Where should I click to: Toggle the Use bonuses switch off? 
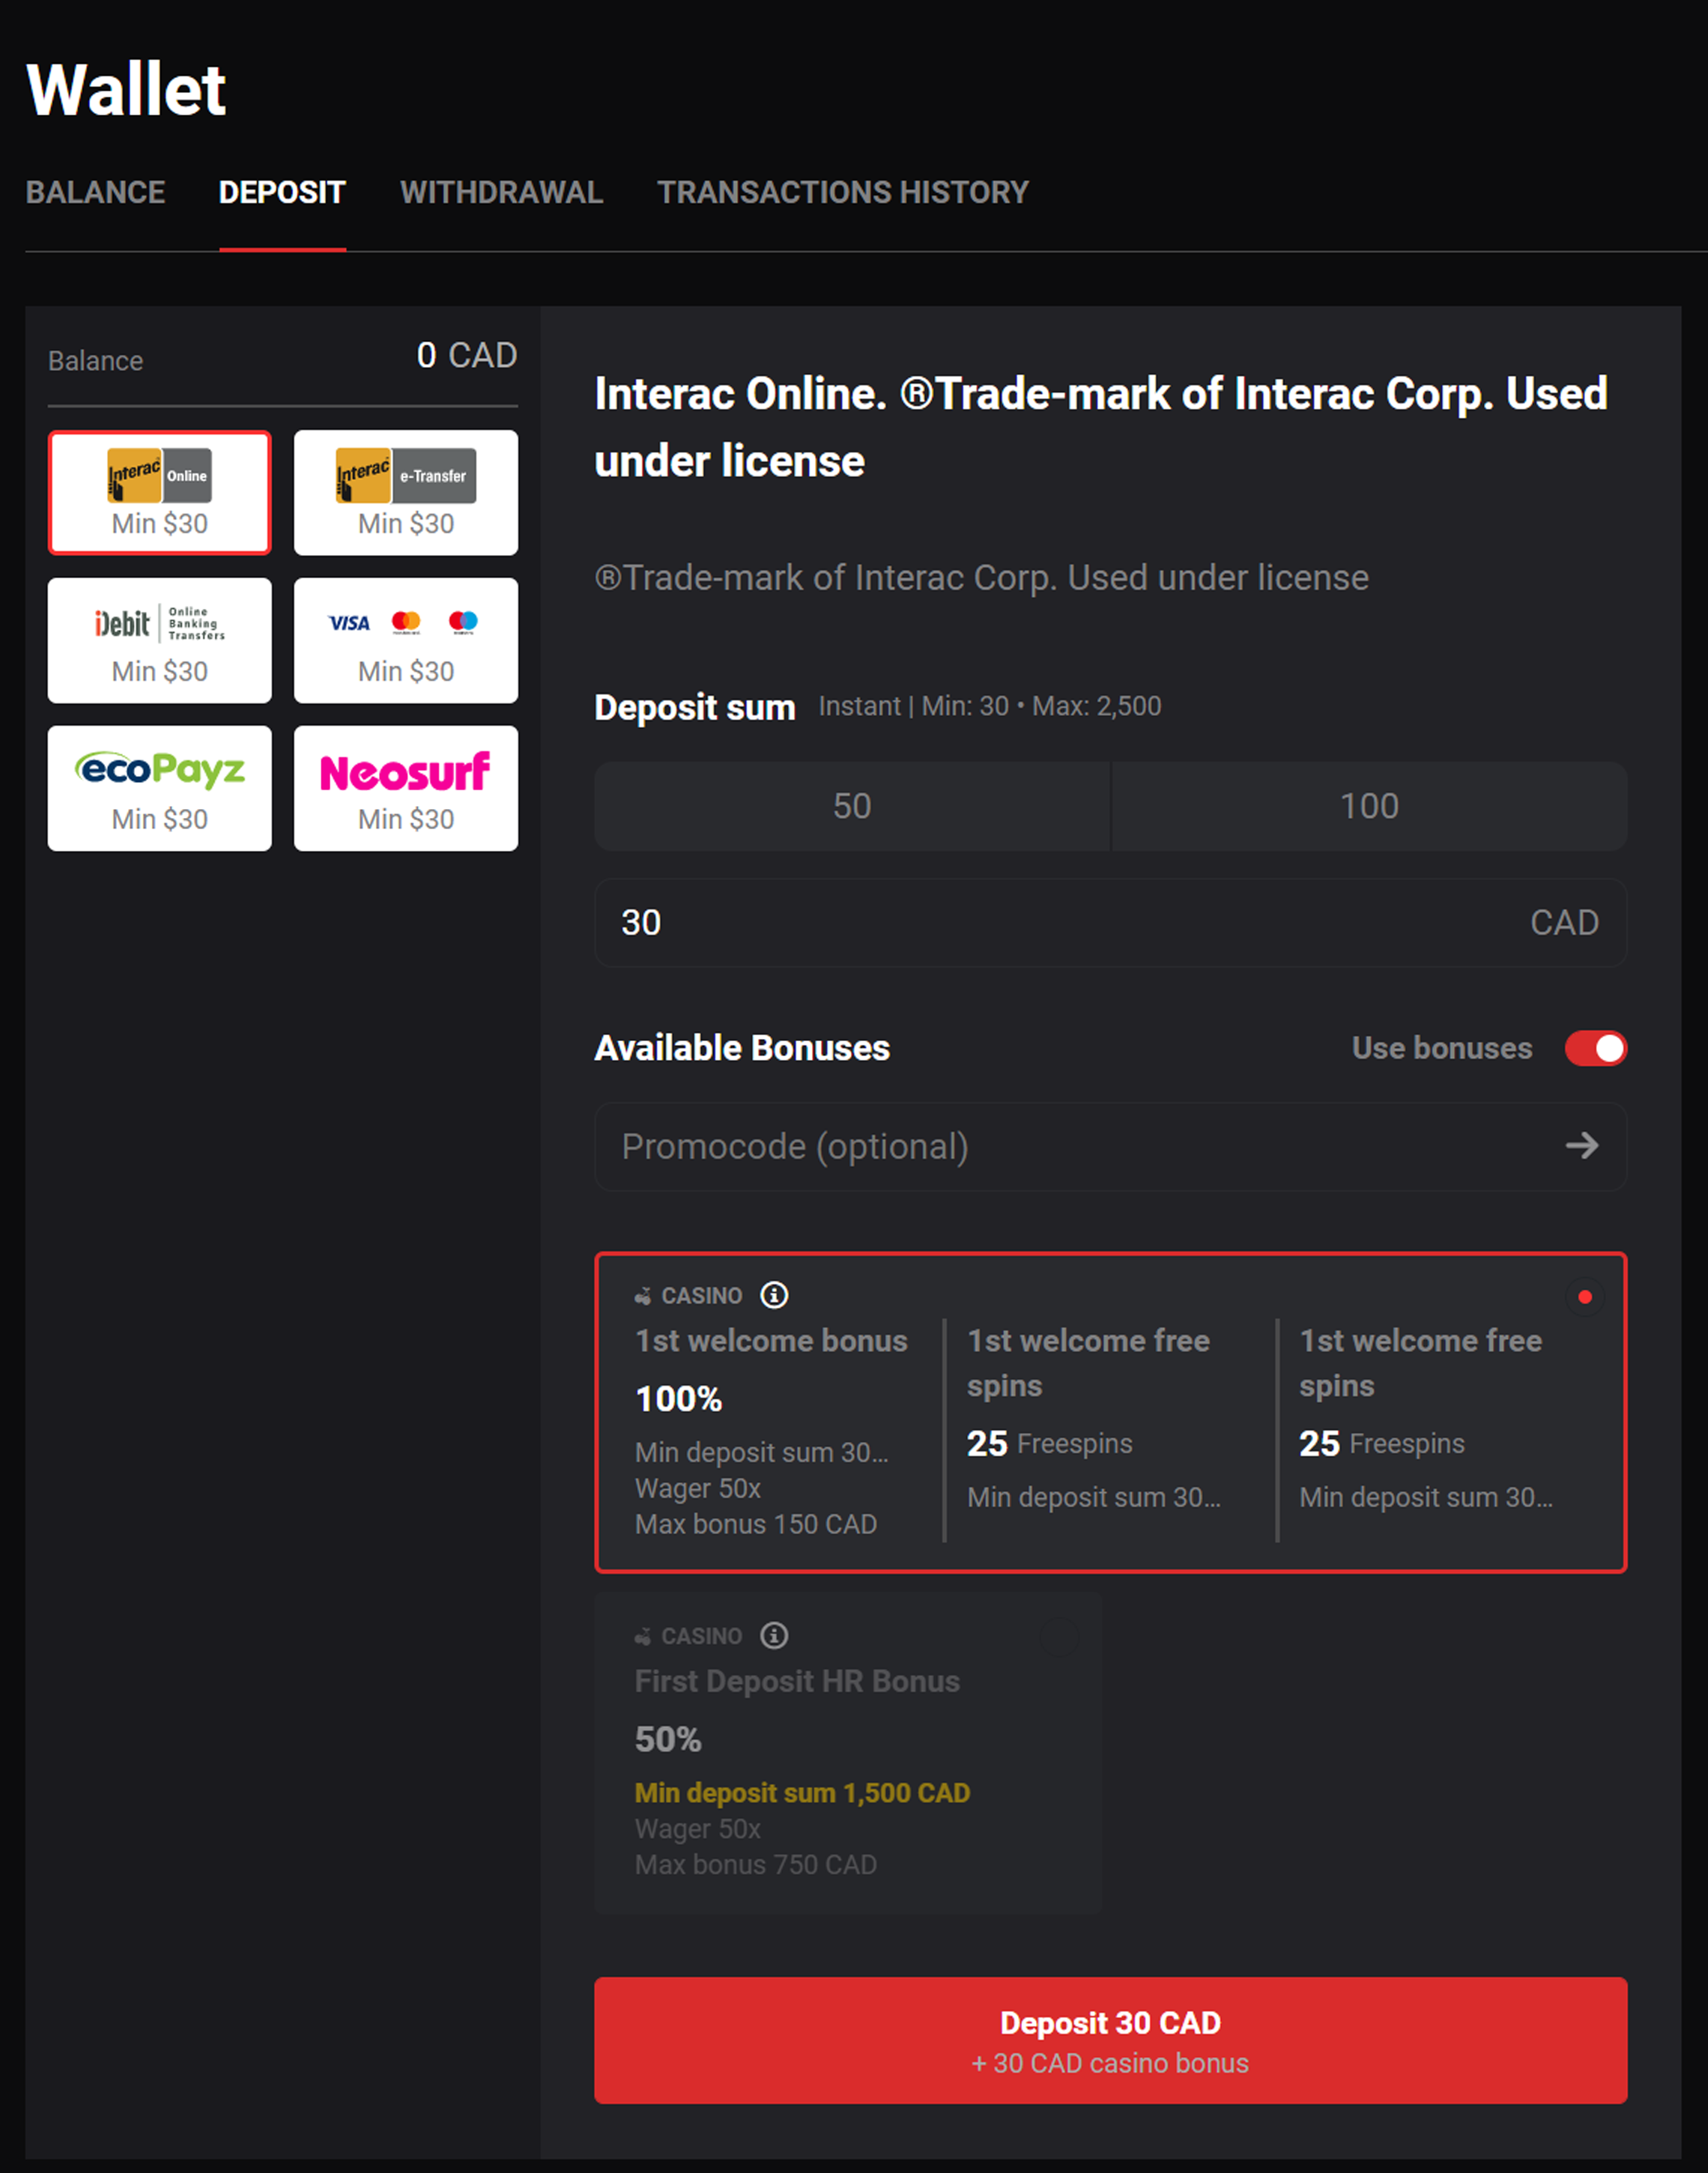1596,1049
